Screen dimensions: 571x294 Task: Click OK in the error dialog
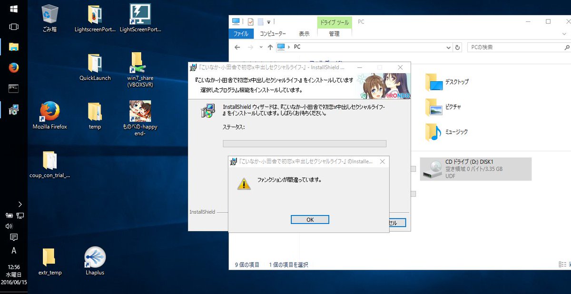pos(310,219)
